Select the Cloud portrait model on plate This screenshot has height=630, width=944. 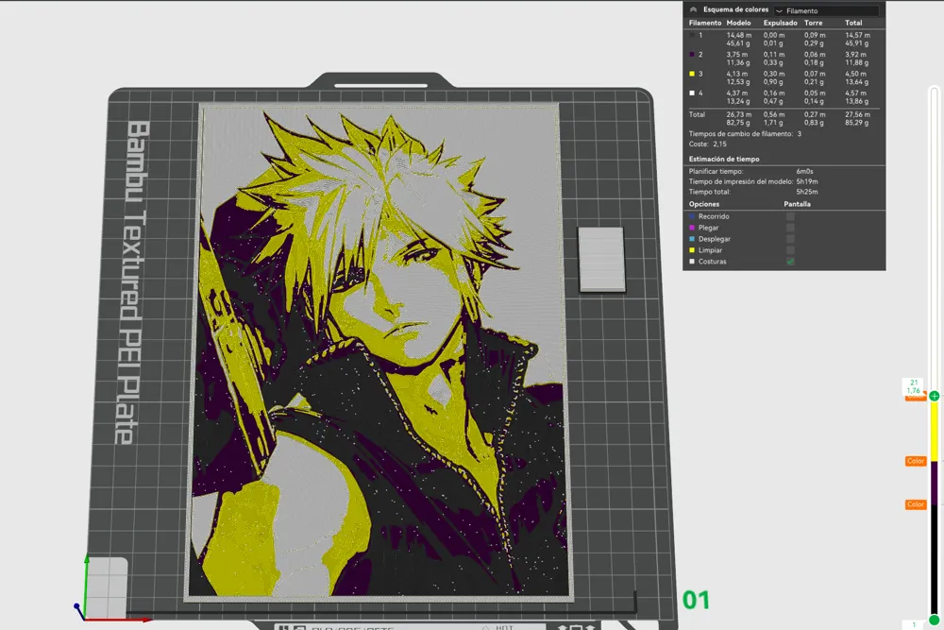click(x=379, y=352)
